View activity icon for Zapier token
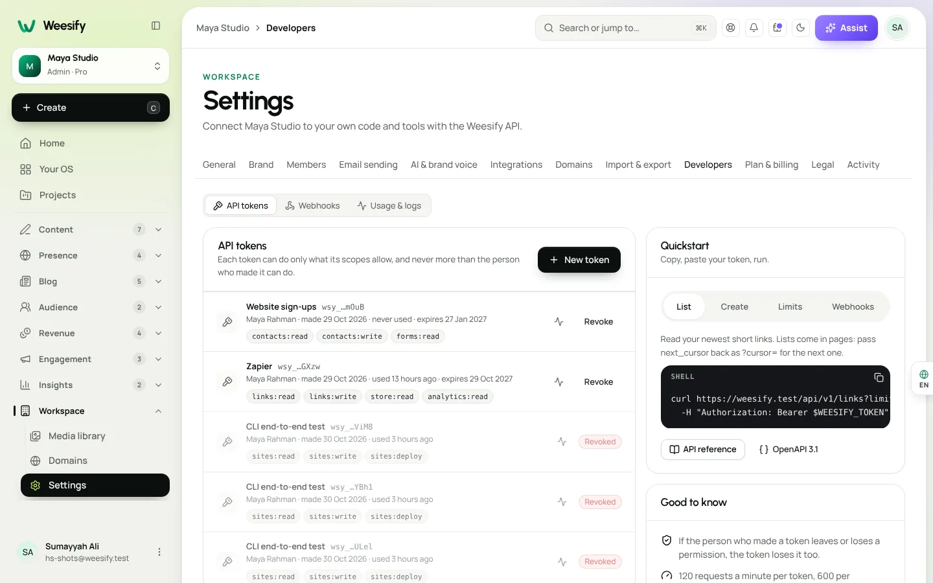This screenshot has height=583, width=933. (x=559, y=382)
